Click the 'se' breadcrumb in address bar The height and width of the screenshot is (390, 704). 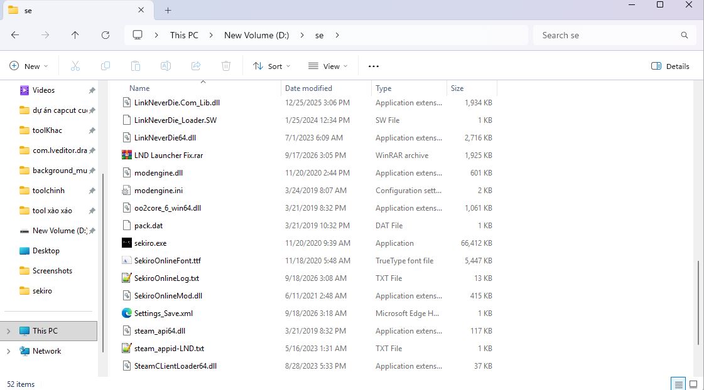pos(319,35)
